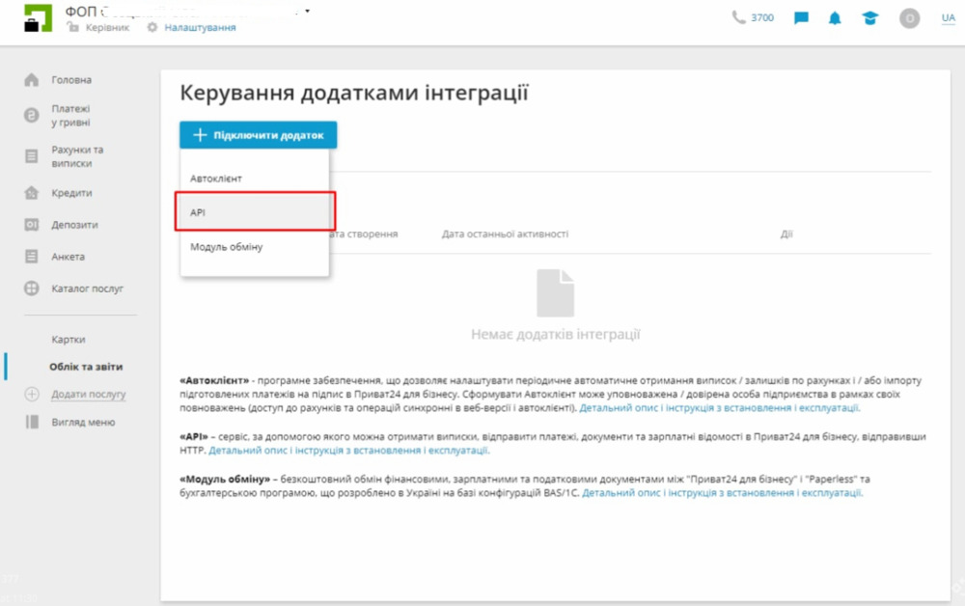
Task: Open the user profile avatar
Action: (909, 18)
